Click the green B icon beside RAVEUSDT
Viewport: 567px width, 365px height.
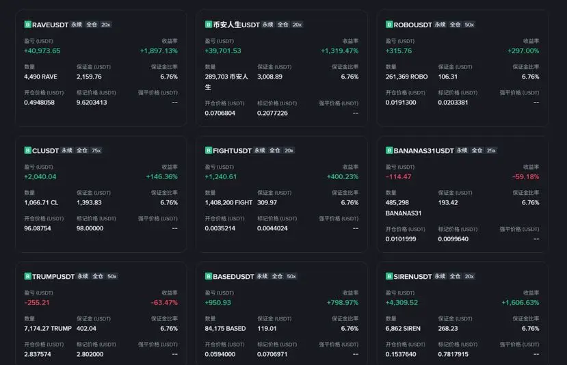[x=27, y=25]
